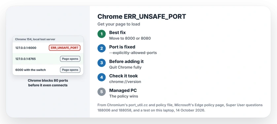
Task: Click 'Quit Chrome fully' text
Action: (x=125, y=67)
